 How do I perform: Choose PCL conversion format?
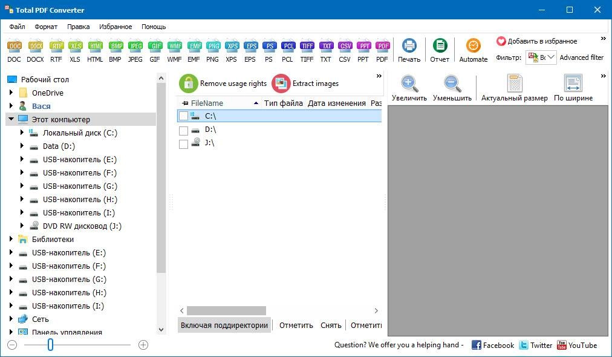click(288, 51)
